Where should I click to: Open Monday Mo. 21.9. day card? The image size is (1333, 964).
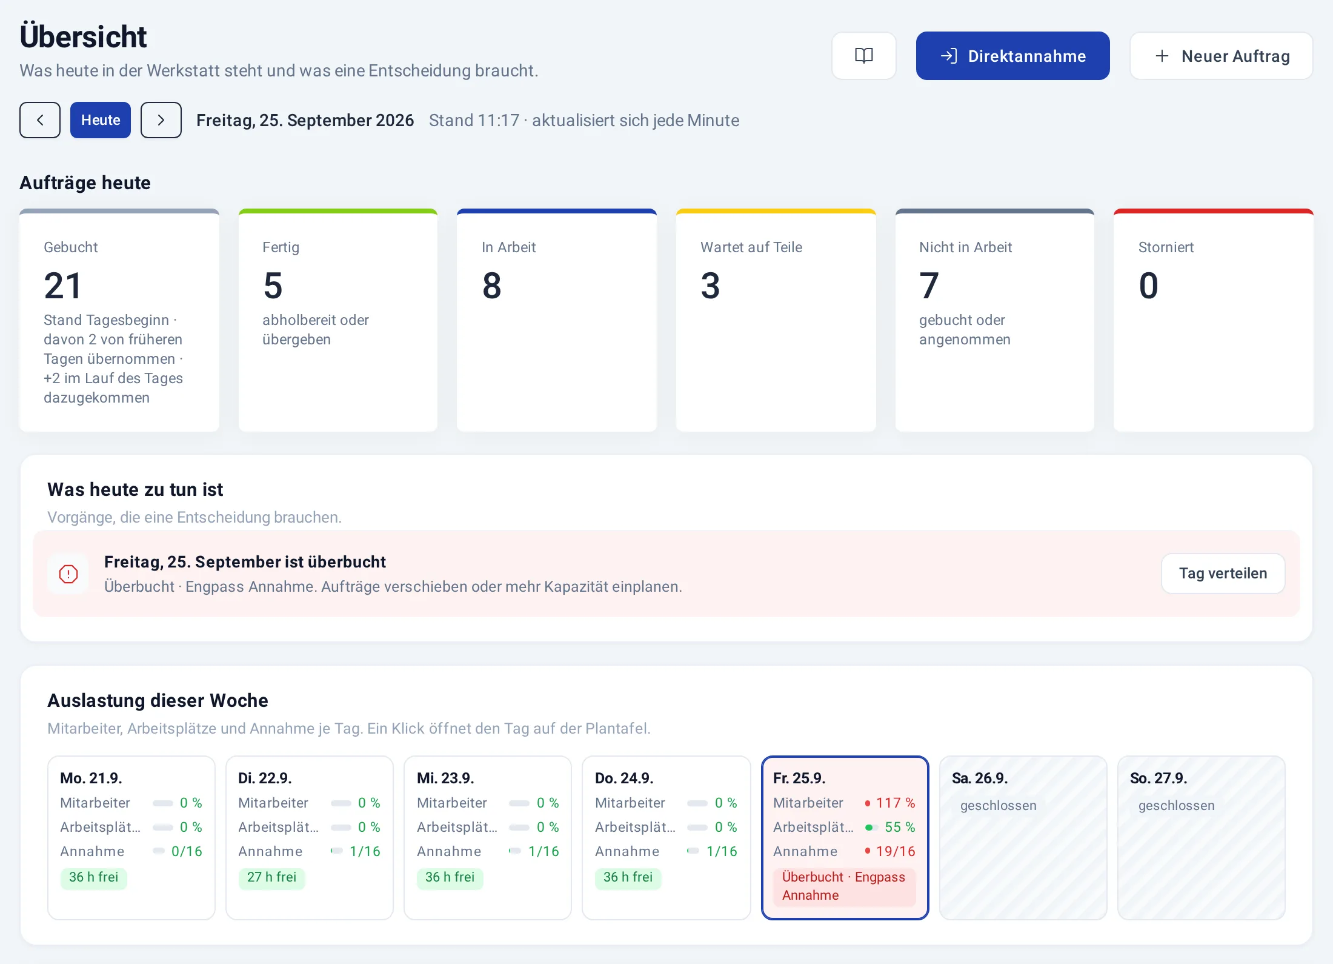click(x=131, y=838)
